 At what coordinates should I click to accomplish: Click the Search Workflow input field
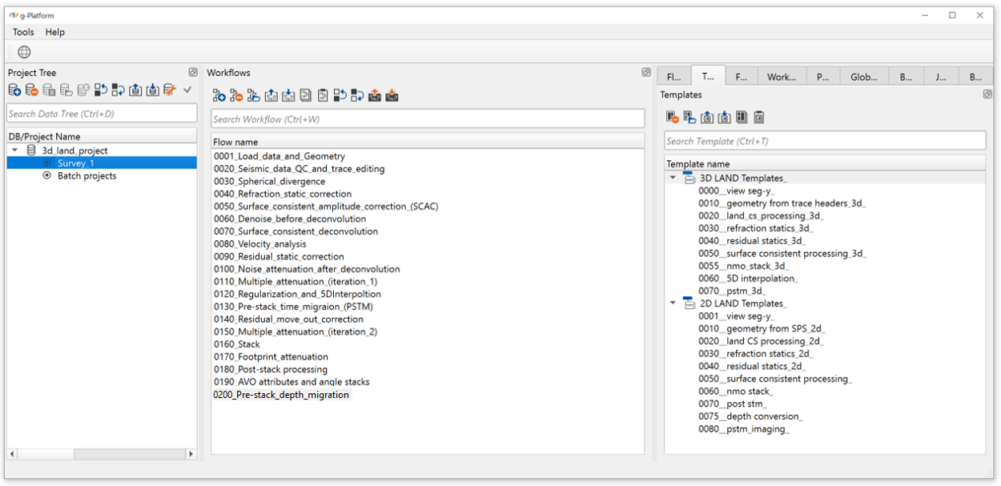pos(427,119)
